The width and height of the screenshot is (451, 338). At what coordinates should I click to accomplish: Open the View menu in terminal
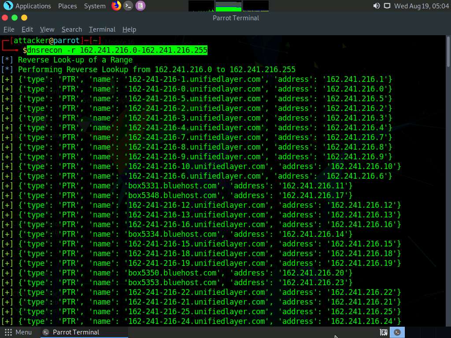47,29
